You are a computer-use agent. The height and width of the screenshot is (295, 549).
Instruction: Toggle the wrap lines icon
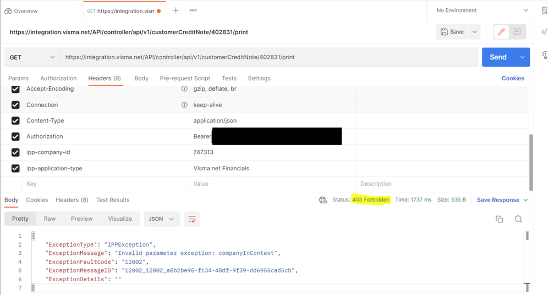coord(192,219)
